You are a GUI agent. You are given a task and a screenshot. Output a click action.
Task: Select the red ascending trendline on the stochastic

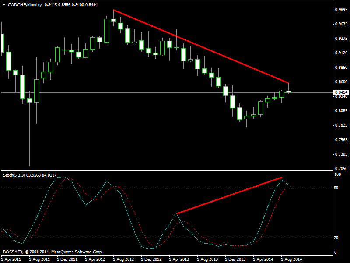229,195
